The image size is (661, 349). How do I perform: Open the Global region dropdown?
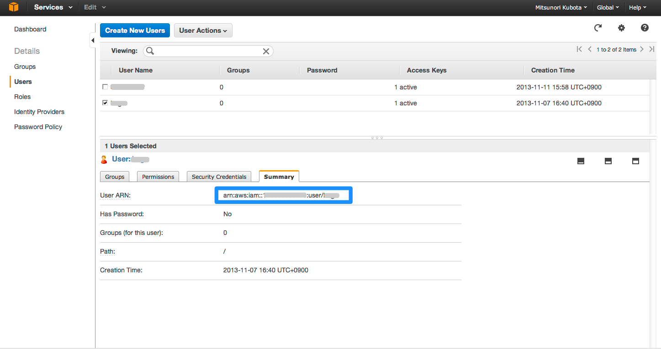608,8
